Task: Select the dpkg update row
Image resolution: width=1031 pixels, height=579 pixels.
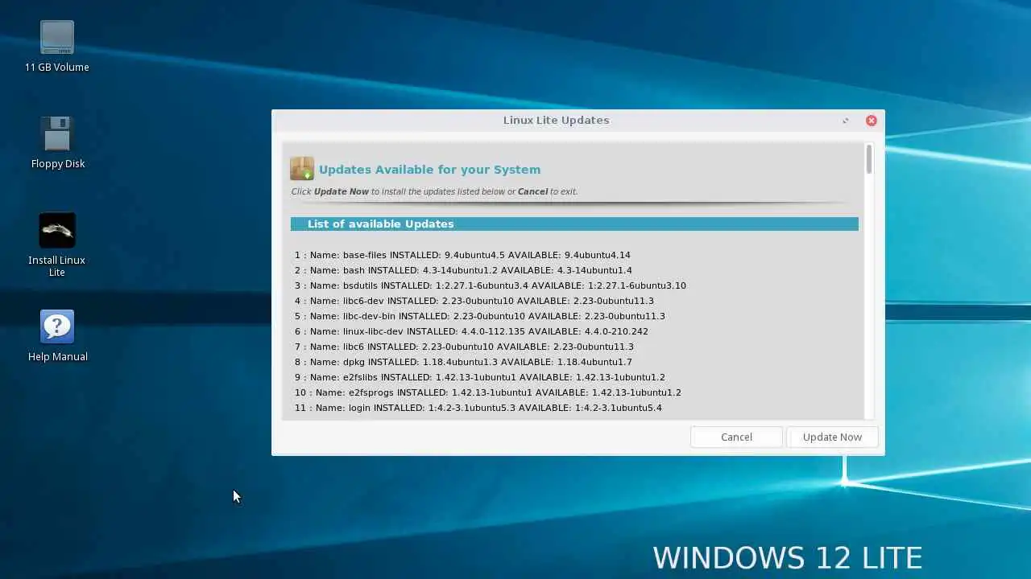Action: coord(463,362)
